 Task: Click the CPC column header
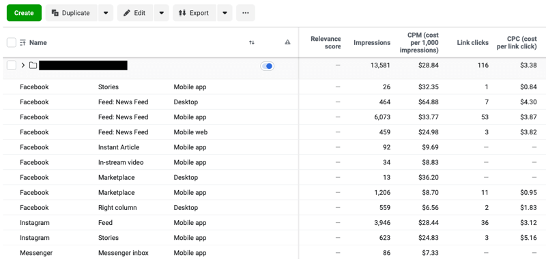pyautogui.click(x=517, y=42)
